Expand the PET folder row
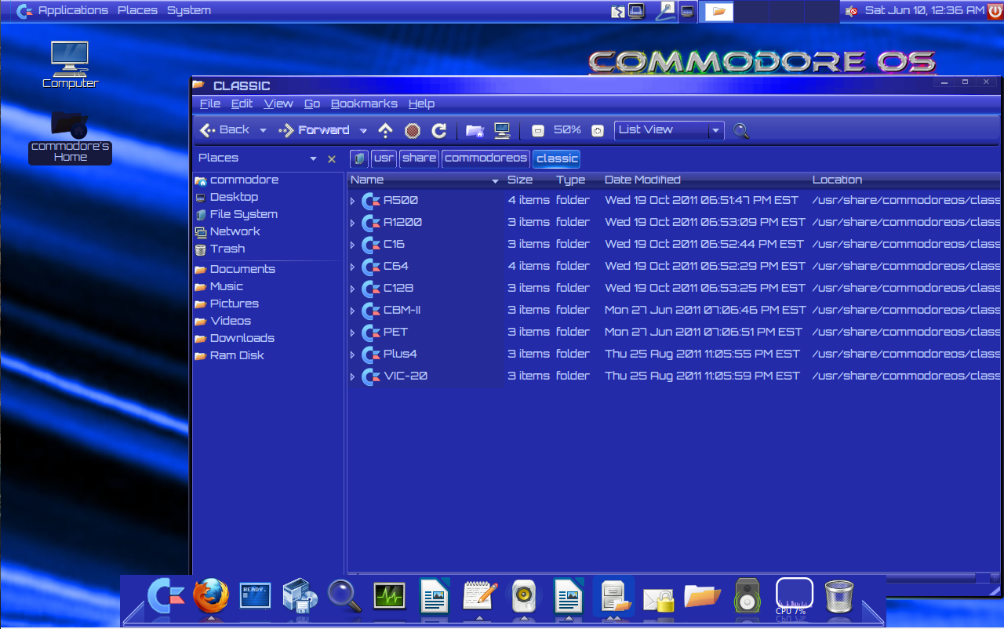This screenshot has height=629, width=1004. click(x=352, y=333)
